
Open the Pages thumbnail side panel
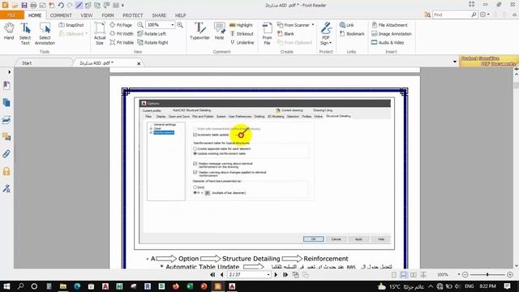pos(6,103)
